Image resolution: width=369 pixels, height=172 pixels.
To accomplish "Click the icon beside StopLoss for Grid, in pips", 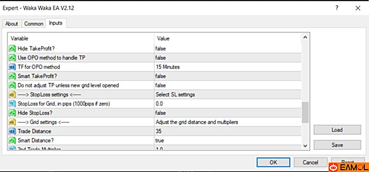I will (12, 104).
